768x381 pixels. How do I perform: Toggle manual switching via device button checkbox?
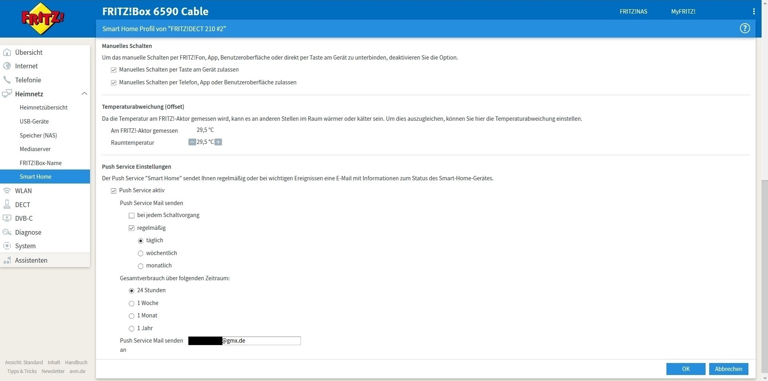tap(114, 70)
